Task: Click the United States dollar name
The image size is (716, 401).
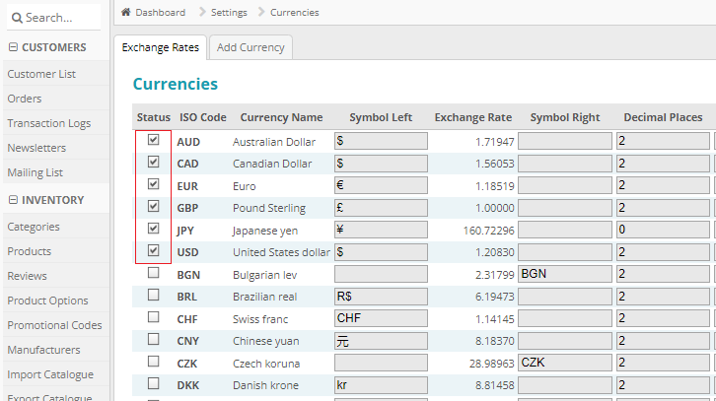Action: coord(281,252)
